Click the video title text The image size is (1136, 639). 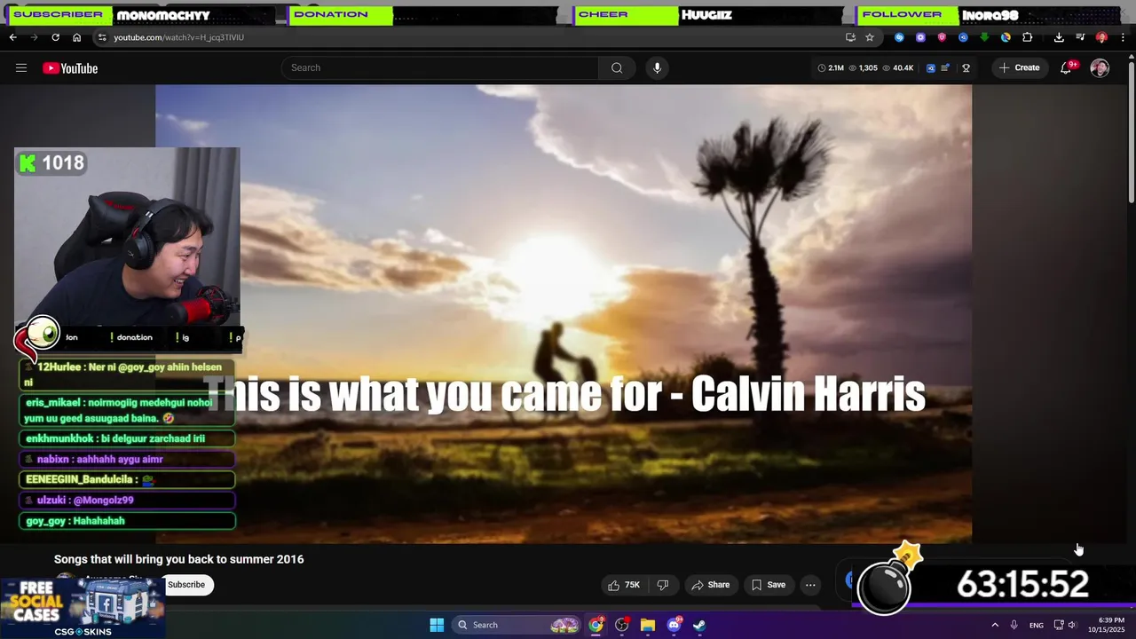(178, 559)
